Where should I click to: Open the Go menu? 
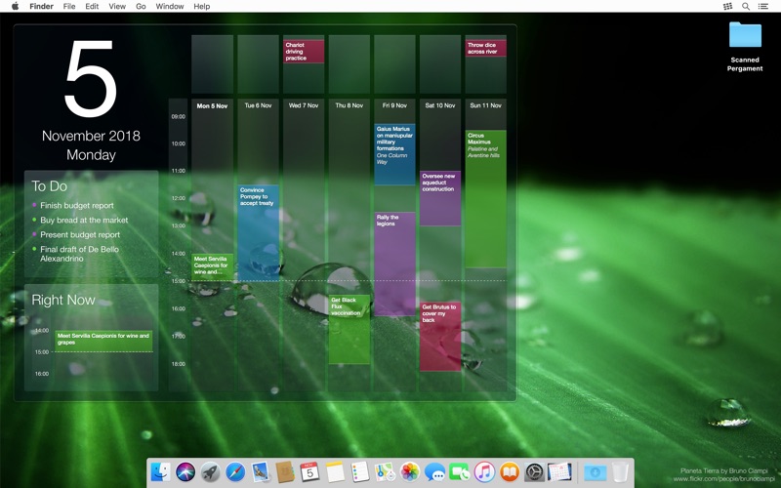[141, 6]
